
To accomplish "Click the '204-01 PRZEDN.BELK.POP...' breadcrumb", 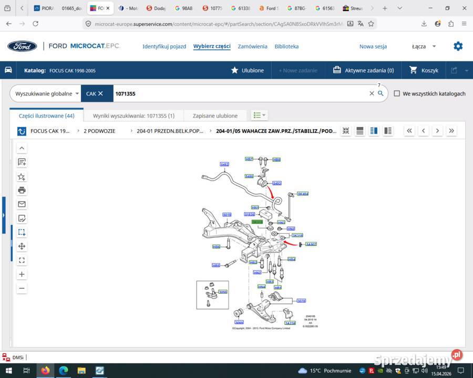I will 170,131.
